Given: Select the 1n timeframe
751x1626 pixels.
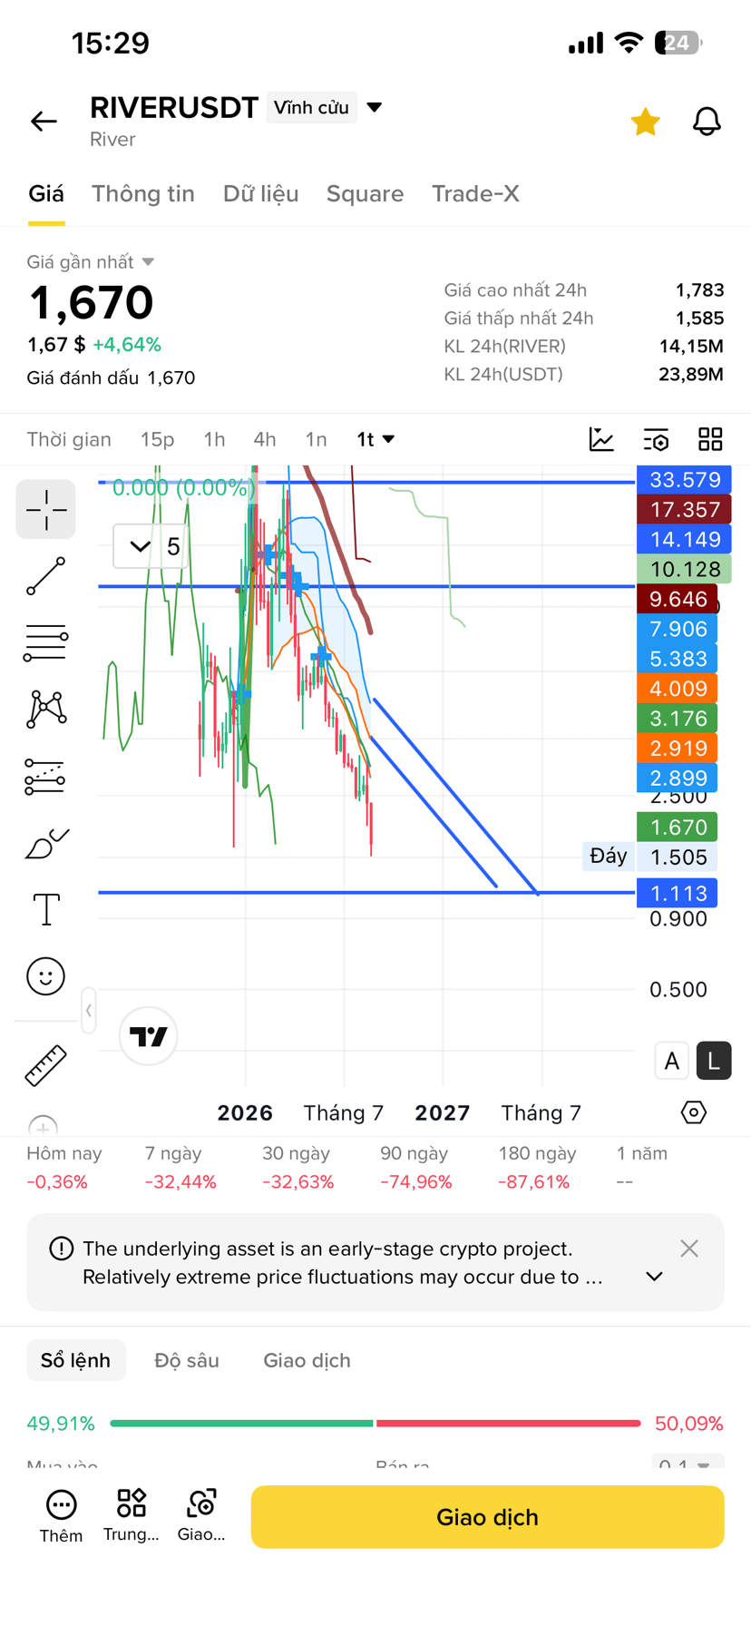Looking at the screenshot, I should click(316, 439).
